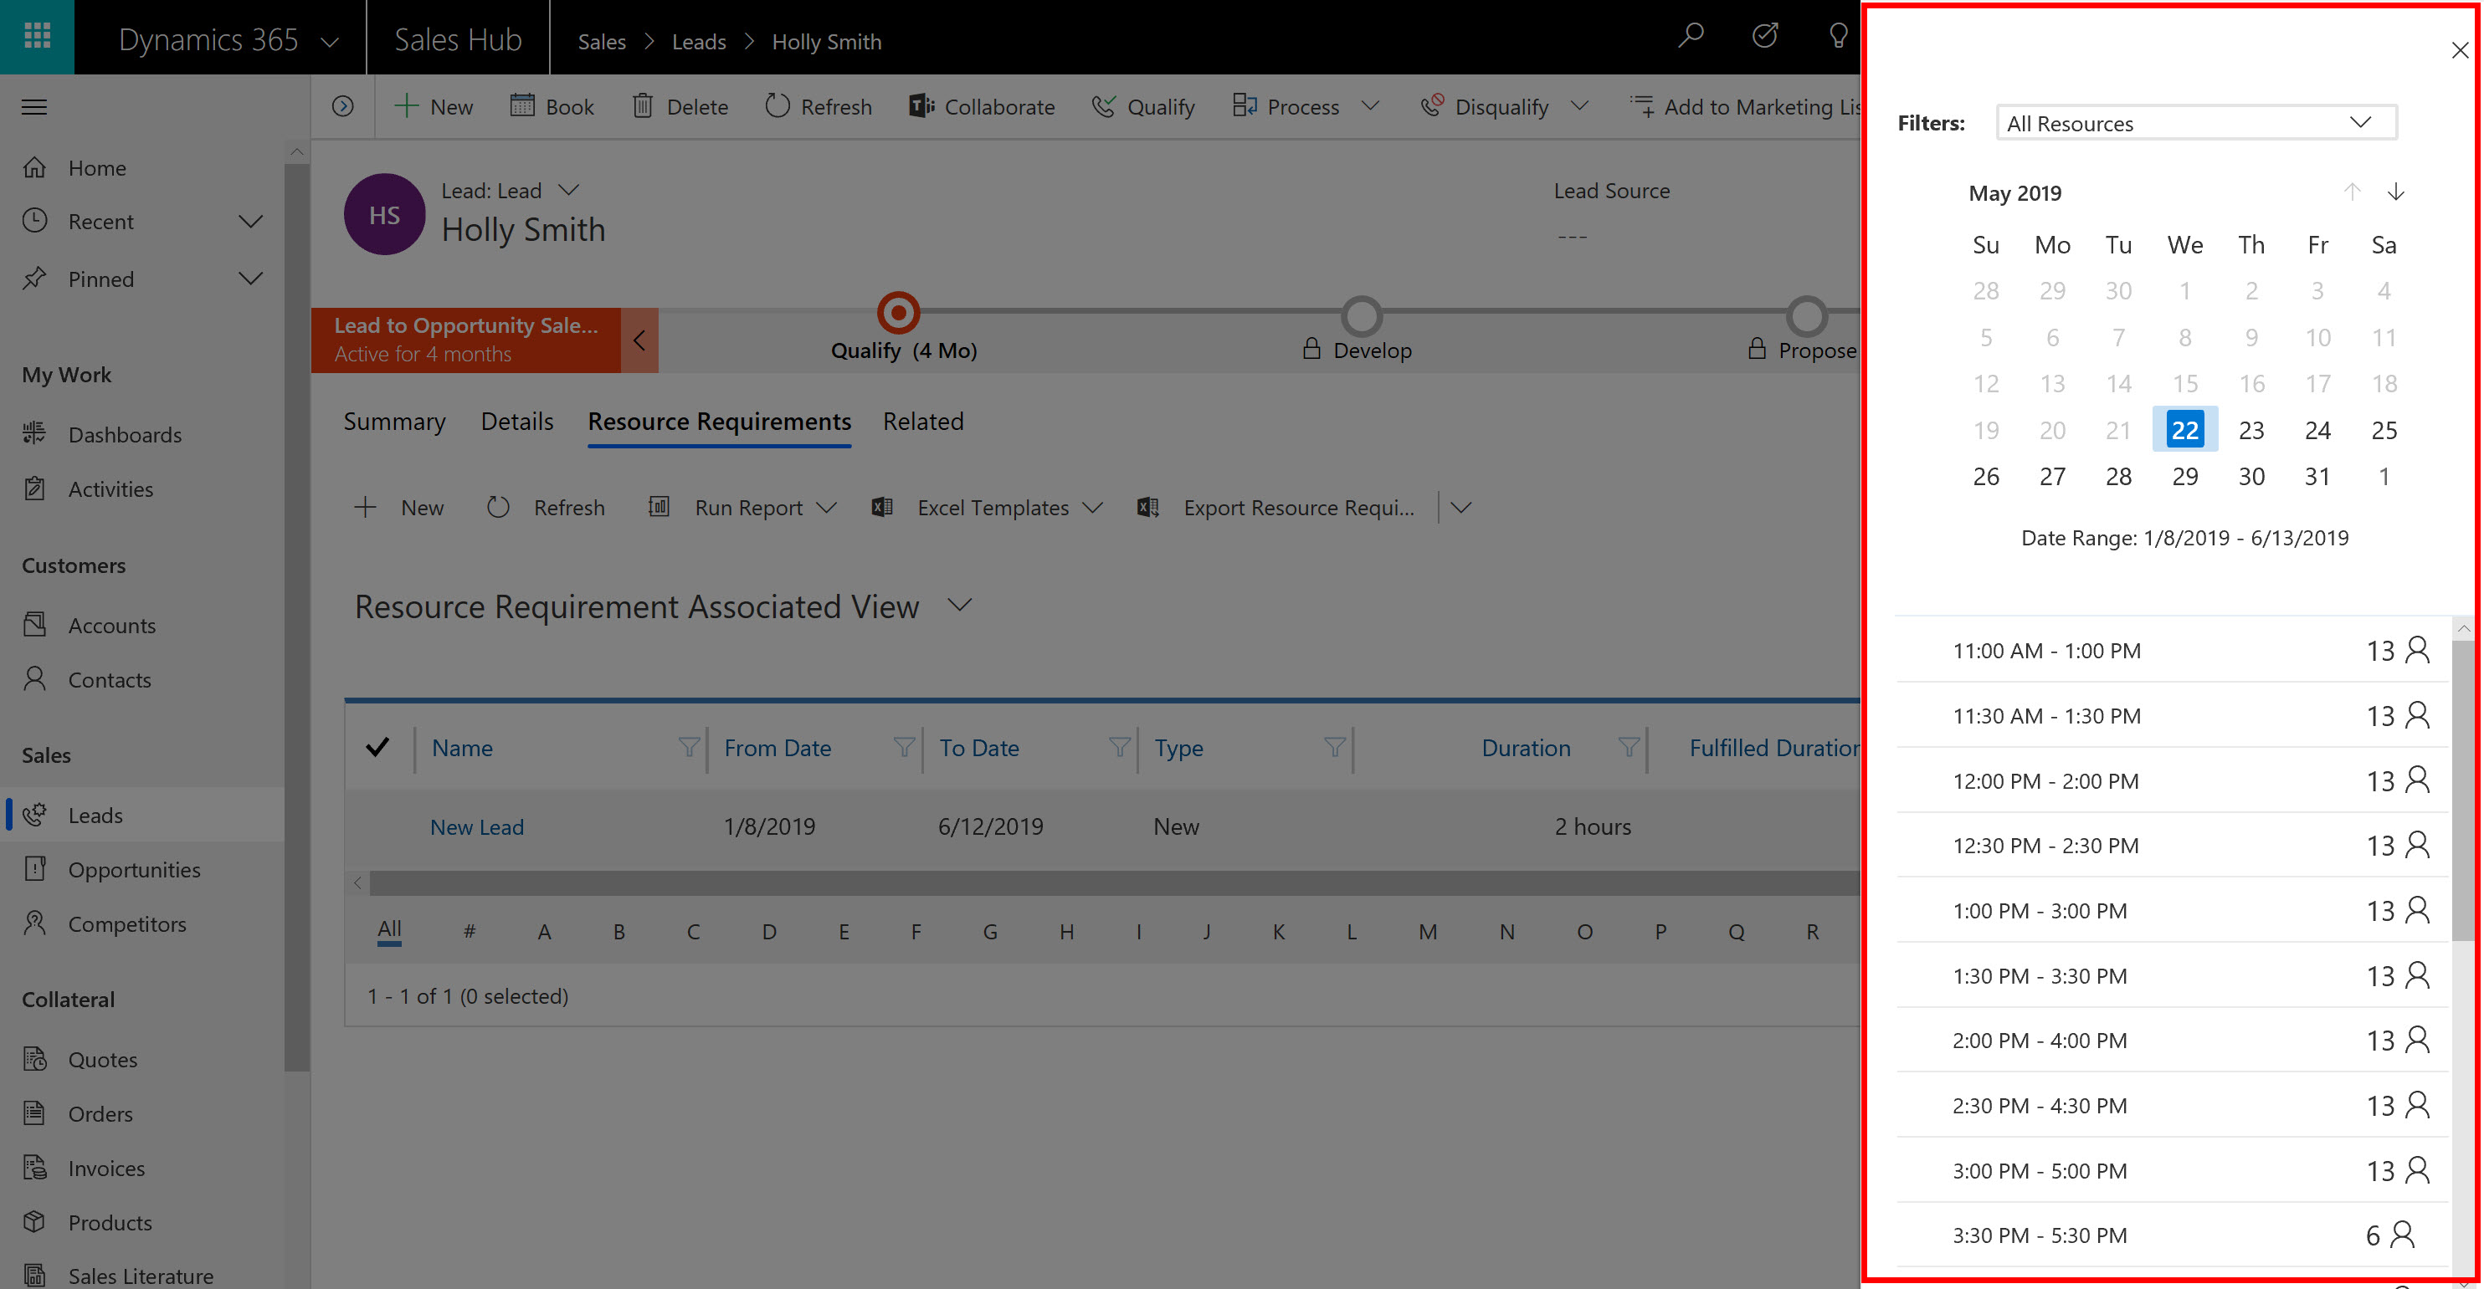The image size is (2484, 1289).
Task: Expand the Dynamics 365 dropdown chevron
Action: pos(330,42)
